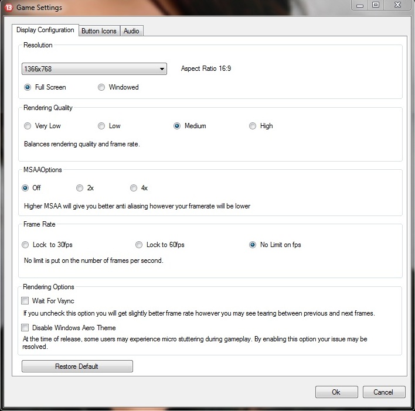Click the 'MSAAOptions' group label
This screenshot has width=415, height=411.
tap(43, 170)
